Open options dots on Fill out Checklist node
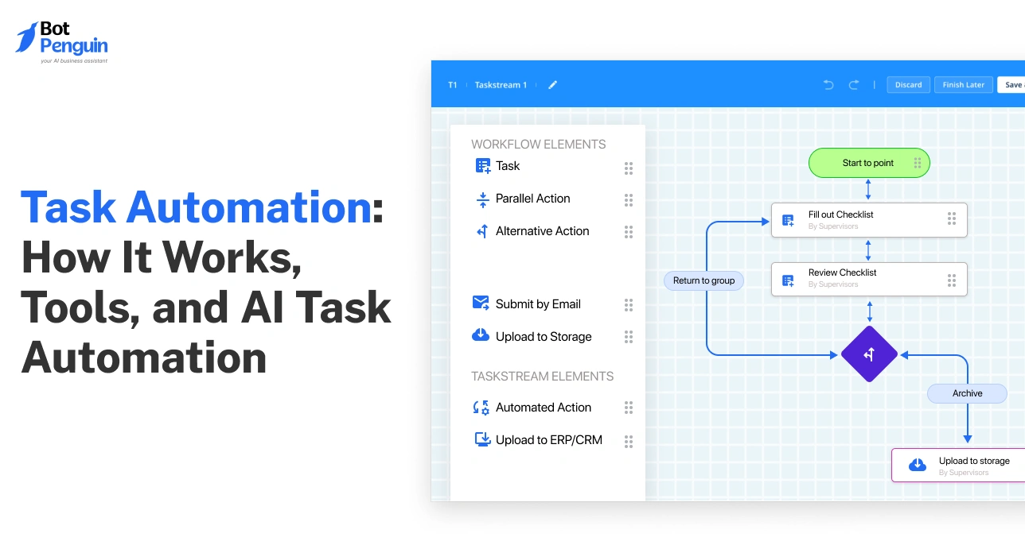 952,218
